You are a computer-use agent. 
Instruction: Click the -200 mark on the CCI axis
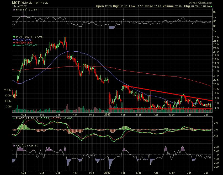coord(216,163)
